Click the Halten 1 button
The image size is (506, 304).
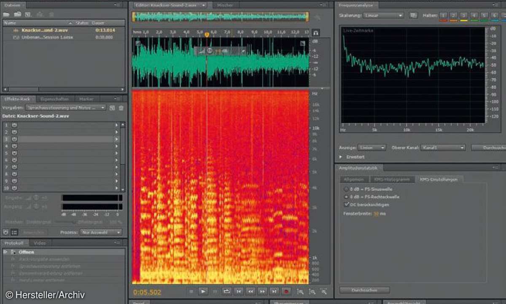click(443, 15)
